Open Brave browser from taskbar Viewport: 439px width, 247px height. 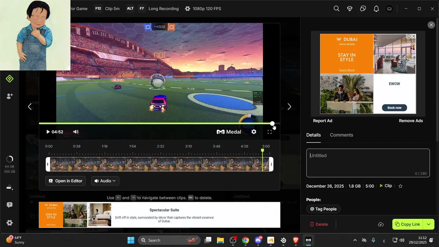click(x=296, y=240)
